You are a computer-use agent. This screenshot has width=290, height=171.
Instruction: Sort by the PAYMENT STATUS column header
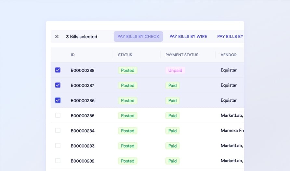[x=182, y=55]
